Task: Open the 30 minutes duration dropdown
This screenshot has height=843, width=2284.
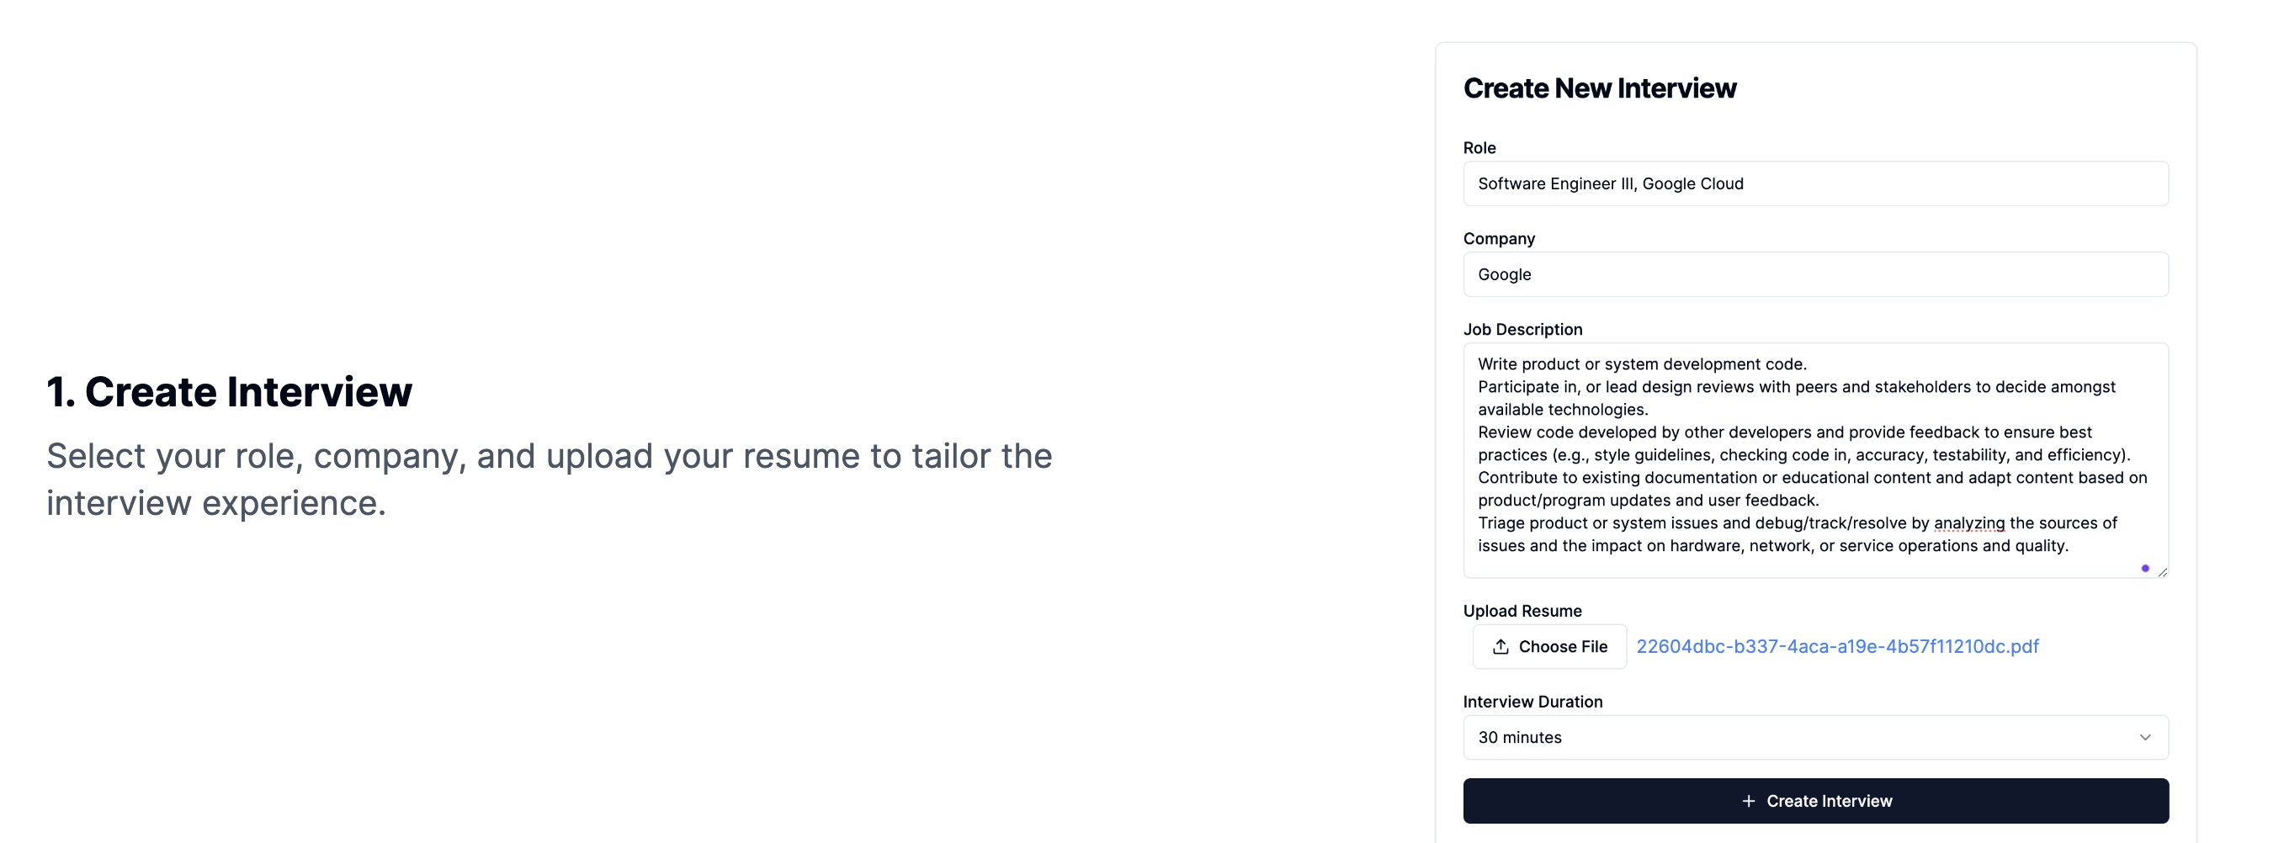Action: pyautogui.click(x=1814, y=737)
